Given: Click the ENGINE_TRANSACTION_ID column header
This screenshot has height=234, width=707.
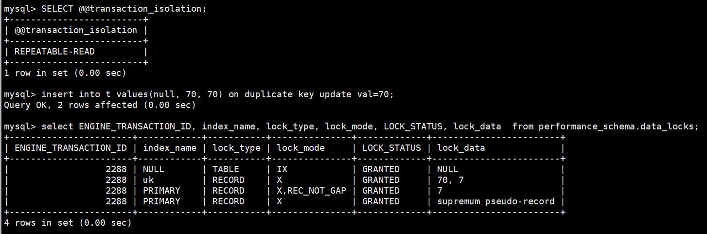Looking at the screenshot, I should (71, 148).
